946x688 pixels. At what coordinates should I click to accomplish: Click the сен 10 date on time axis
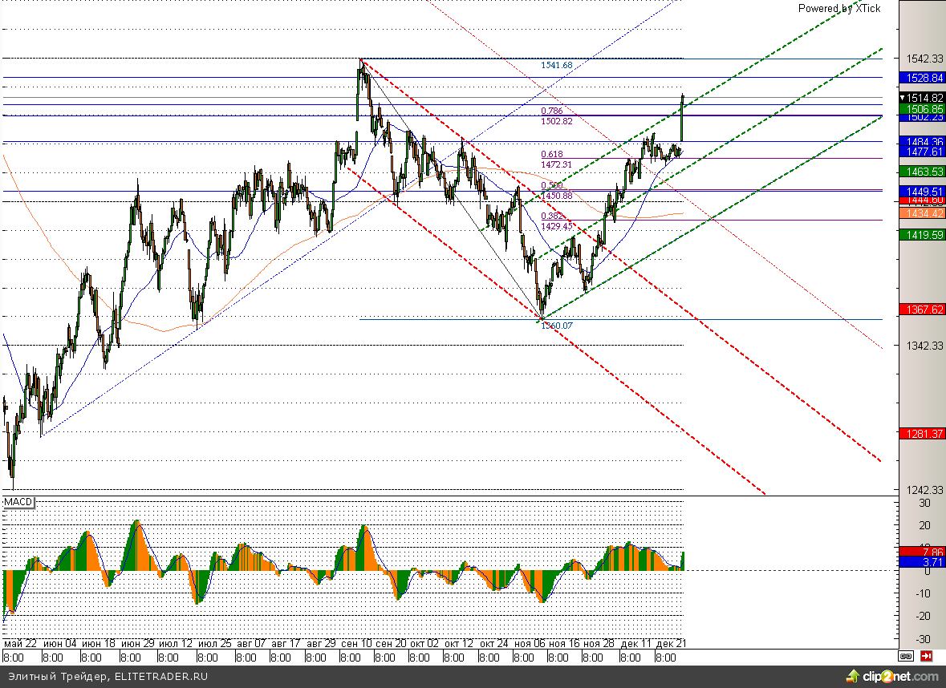point(356,643)
